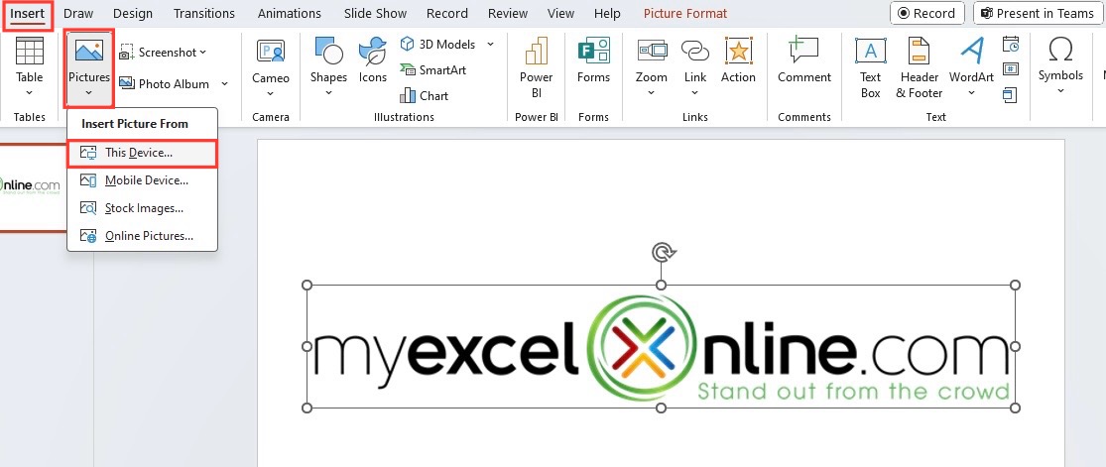Take a Screenshot from the ribbon
Screen dimensions: 1106x467
click(163, 53)
